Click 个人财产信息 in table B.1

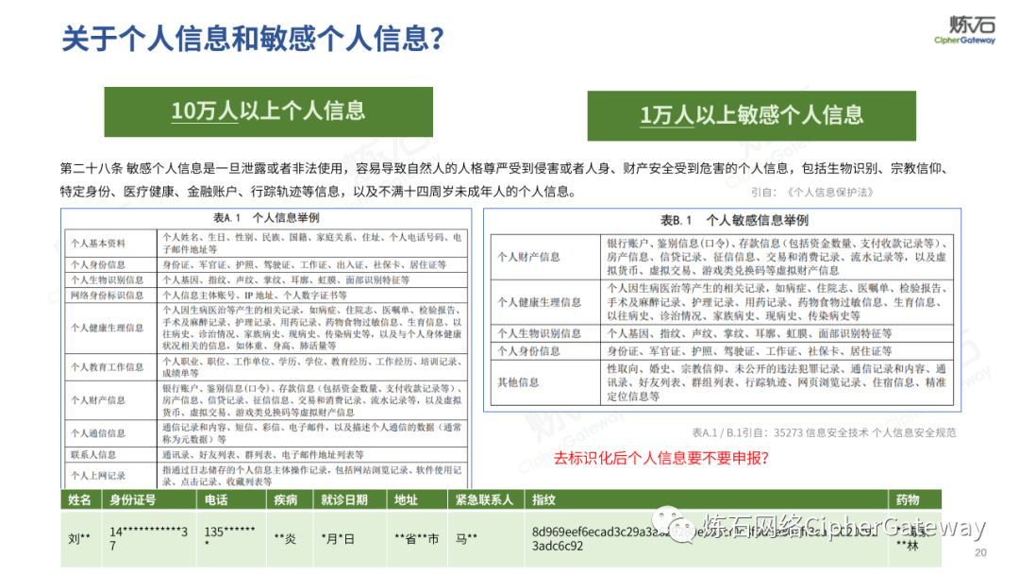[x=528, y=257]
